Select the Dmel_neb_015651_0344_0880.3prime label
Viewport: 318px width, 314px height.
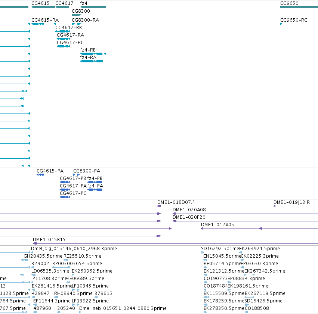pyautogui.click(x=123, y=309)
